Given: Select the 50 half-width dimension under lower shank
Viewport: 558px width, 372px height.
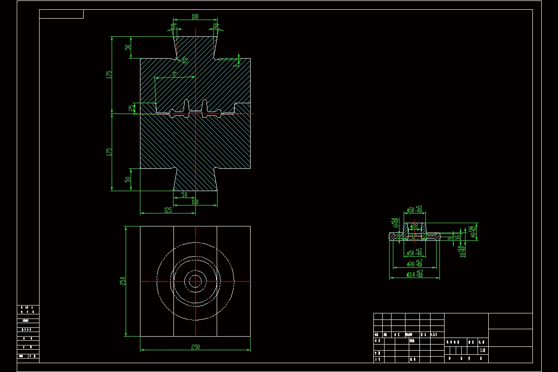Looking at the screenshot, I should coord(184,195).
